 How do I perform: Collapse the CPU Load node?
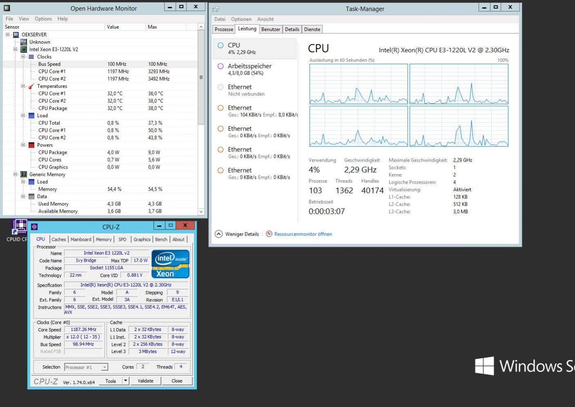point(23,116)
